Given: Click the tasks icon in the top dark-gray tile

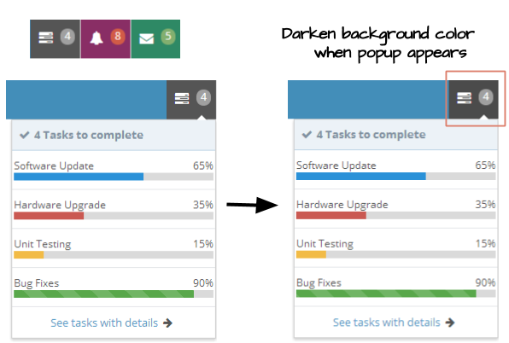Looking at the screenshot, I should 46,38.
